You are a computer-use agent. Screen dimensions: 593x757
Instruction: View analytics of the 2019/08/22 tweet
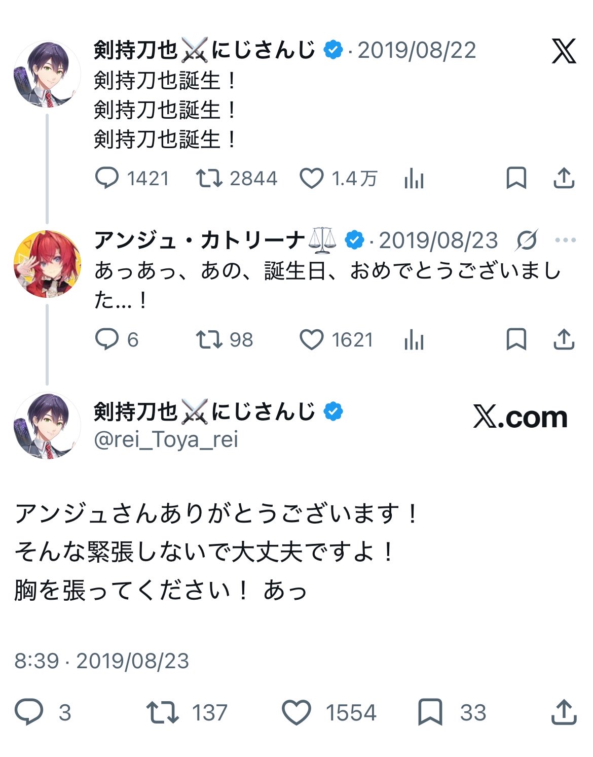pyautogui.click(x=414, y=179)
